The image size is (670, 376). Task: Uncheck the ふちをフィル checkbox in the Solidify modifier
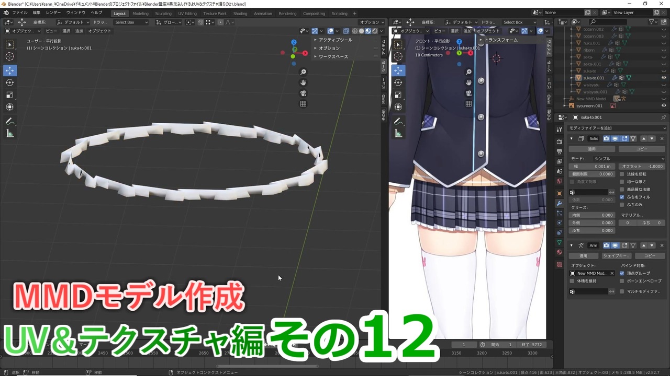622,197
